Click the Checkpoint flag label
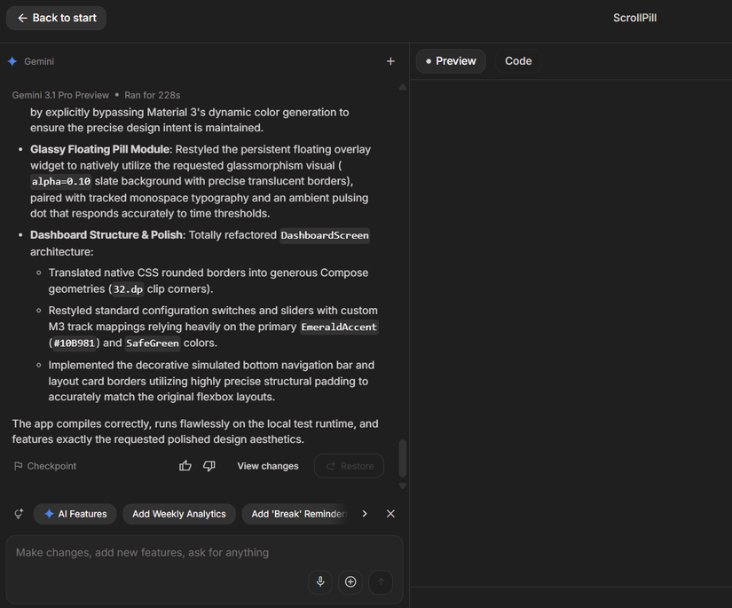 pyautogui.click(x=45, y=466)
